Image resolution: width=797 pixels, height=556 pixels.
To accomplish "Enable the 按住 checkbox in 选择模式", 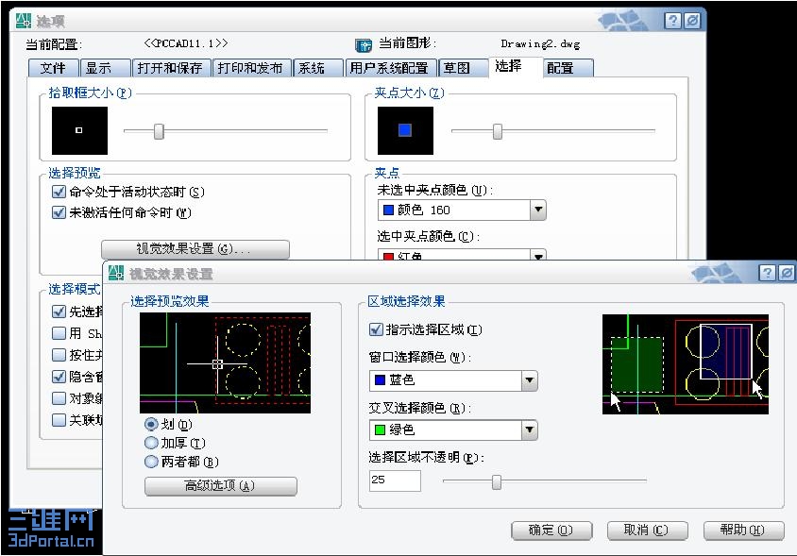I will pos(59,355).
